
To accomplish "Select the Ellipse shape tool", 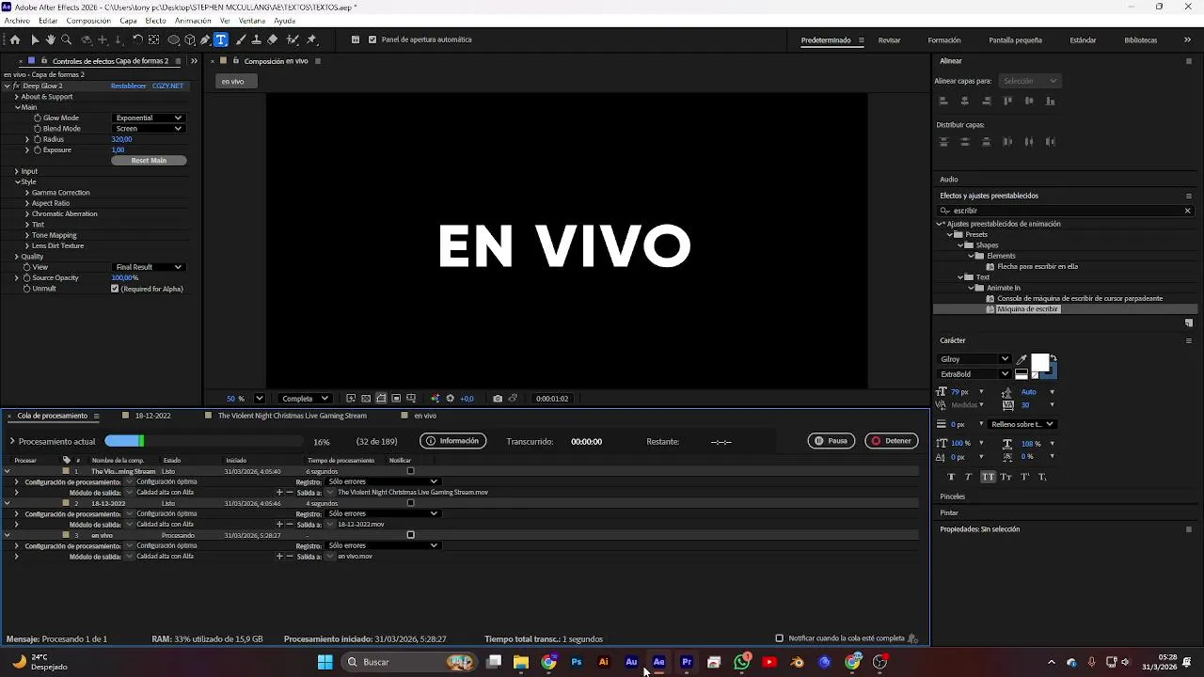I will [x=174, y=40].
